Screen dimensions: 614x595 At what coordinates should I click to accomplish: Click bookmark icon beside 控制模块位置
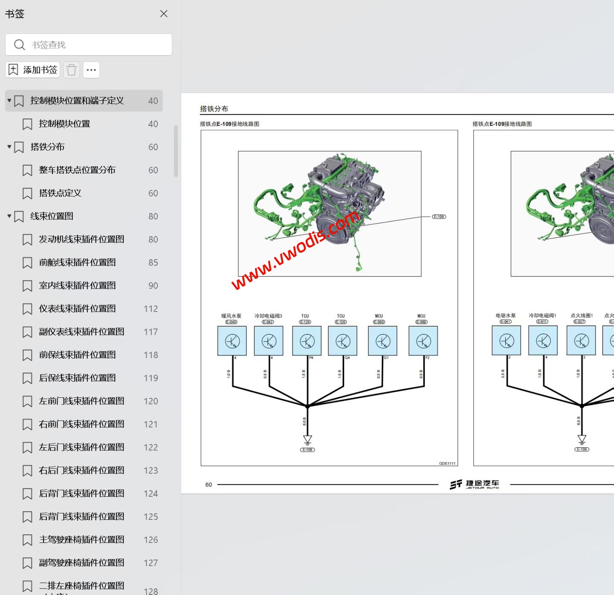tap(27, 124)
